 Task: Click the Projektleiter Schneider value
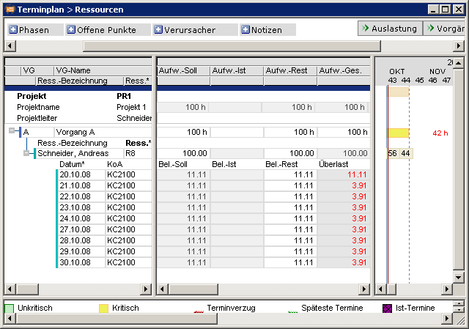pos(134,118)
